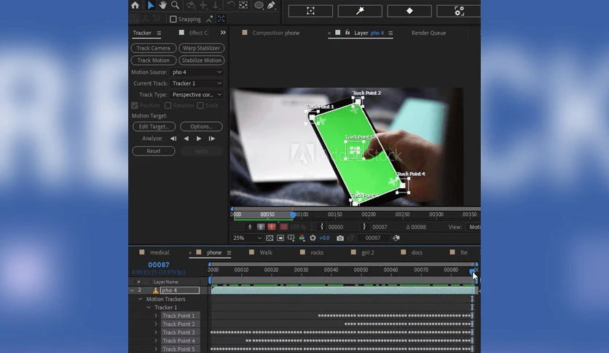Switch to the Render Queue tab
This screenshot has height=353, width=609.
pos(429,33)
